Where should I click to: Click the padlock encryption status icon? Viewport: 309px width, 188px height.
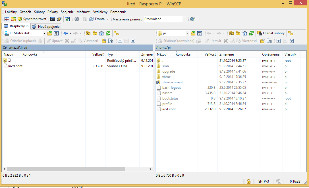248,181
